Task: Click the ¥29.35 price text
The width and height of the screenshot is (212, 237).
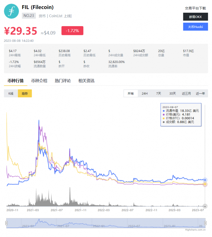Action: click(21, 31)
